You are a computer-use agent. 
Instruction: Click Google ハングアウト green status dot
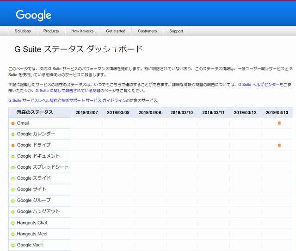point(13,212)
